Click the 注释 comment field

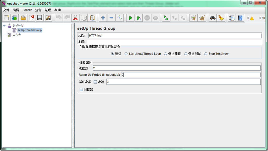point(175,42)
